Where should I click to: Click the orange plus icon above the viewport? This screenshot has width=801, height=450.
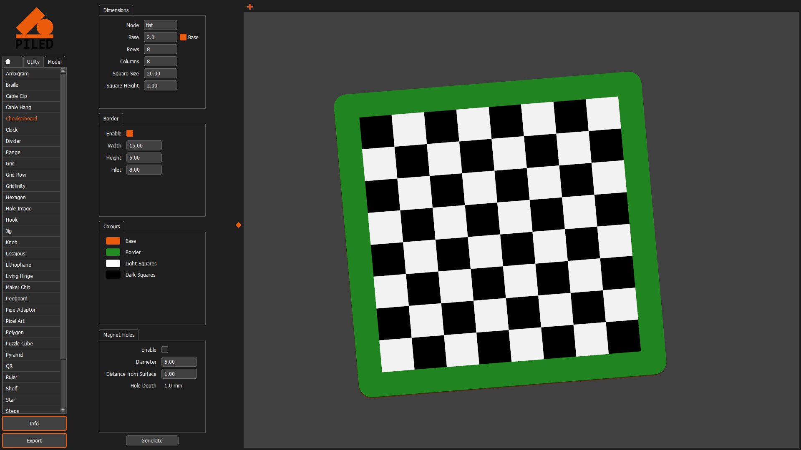[x=250, y=7]
